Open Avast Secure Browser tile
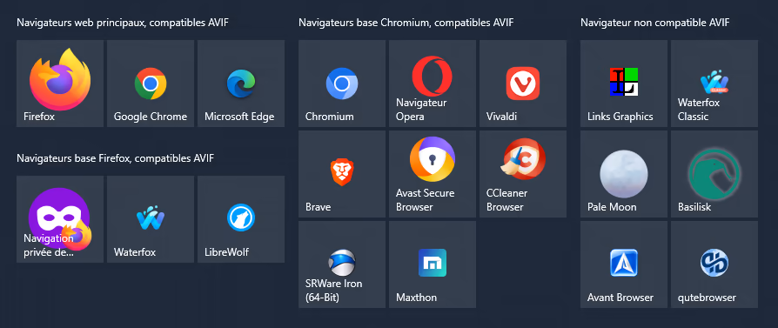 (x=433, y=174)
